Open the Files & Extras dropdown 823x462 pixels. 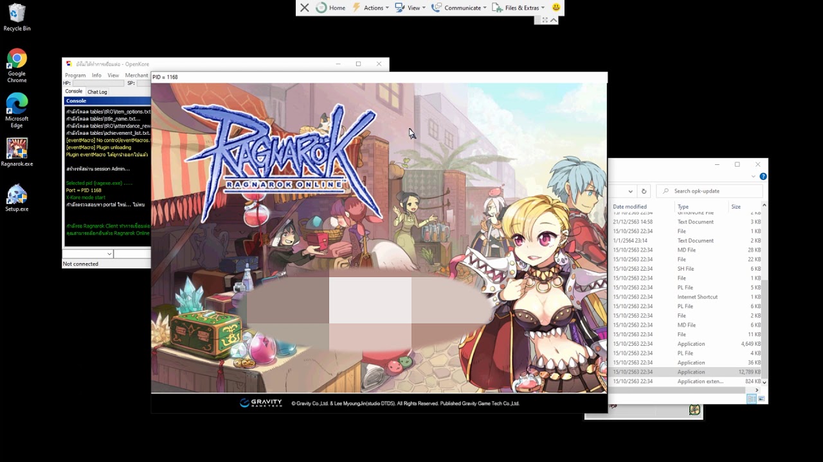[x=518, y=8]
